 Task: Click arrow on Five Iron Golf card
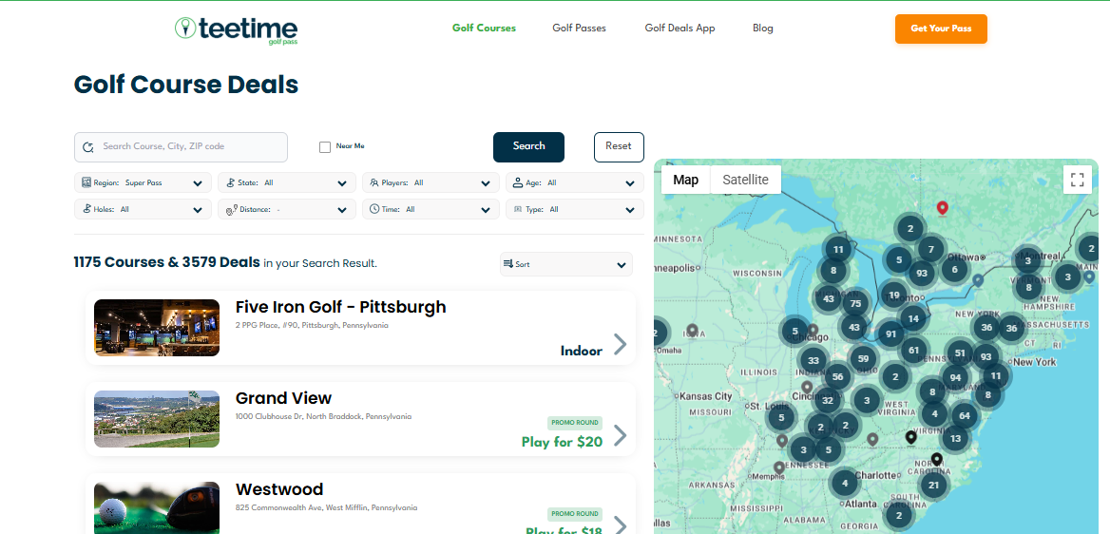coord(620,344)
